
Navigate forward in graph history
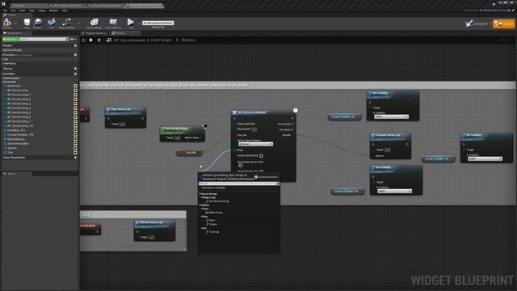coord(99,40)
